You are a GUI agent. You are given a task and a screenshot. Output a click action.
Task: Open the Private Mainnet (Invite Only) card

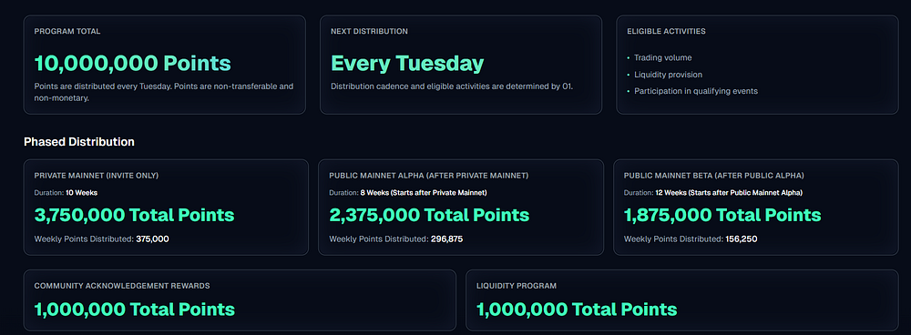[x=166, y=208]
